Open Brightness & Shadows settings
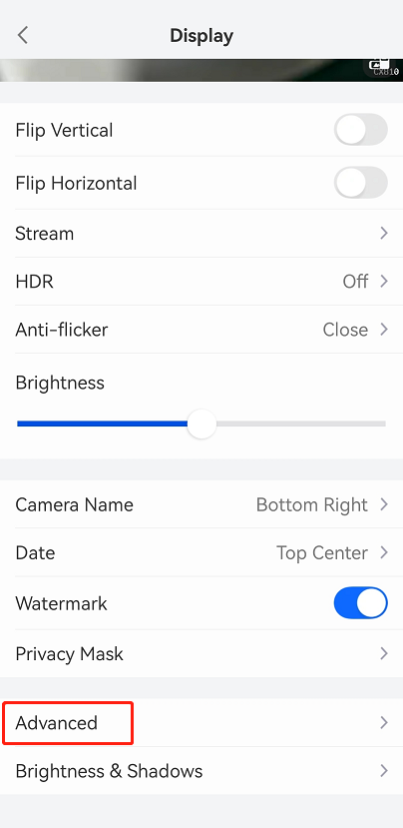This screenshot has width=403, height=828. click(x=201, y=771)
